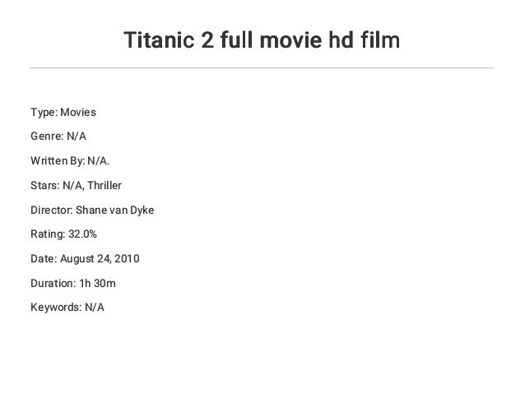The image size is (525, 394).
Task: Click the 'Titanic 2 full movie hd film' title
Action: [x=262, y=39]
